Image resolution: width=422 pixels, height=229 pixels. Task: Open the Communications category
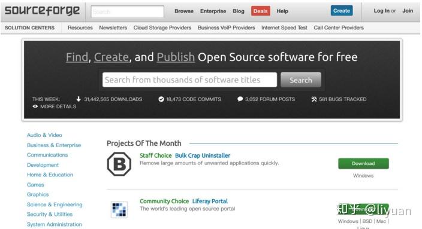coord(47,155)
